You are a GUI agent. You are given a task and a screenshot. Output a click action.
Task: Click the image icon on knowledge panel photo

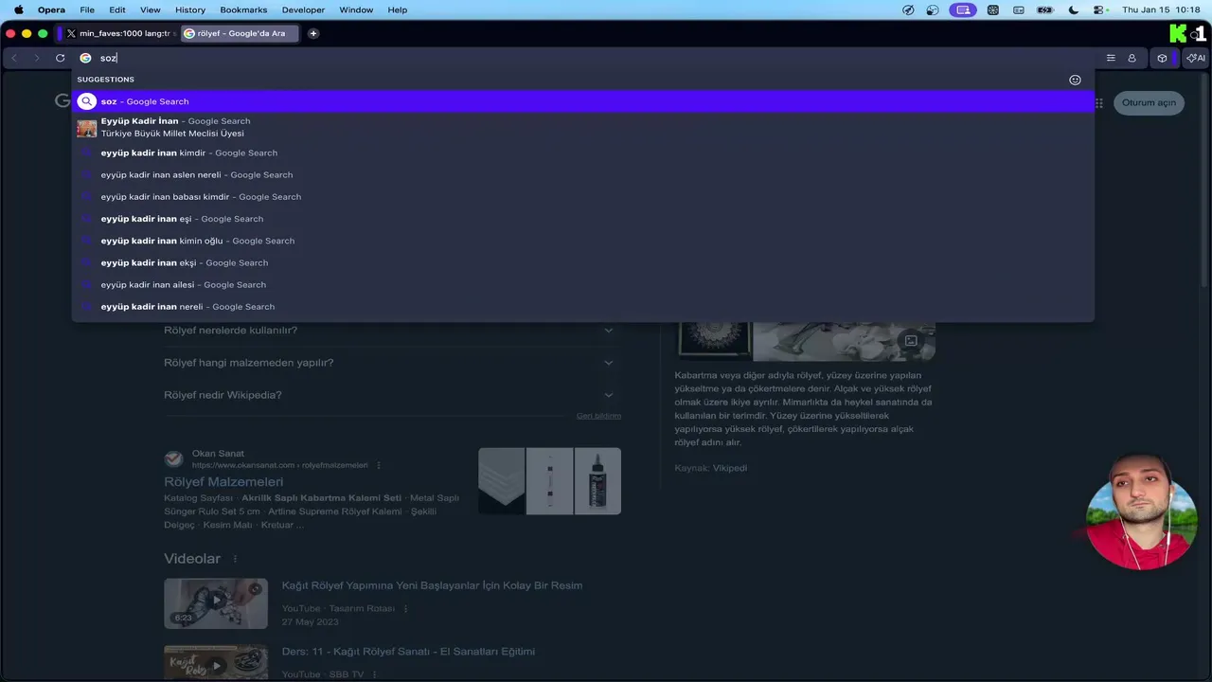pyautogui.click(x=911, y=341)
